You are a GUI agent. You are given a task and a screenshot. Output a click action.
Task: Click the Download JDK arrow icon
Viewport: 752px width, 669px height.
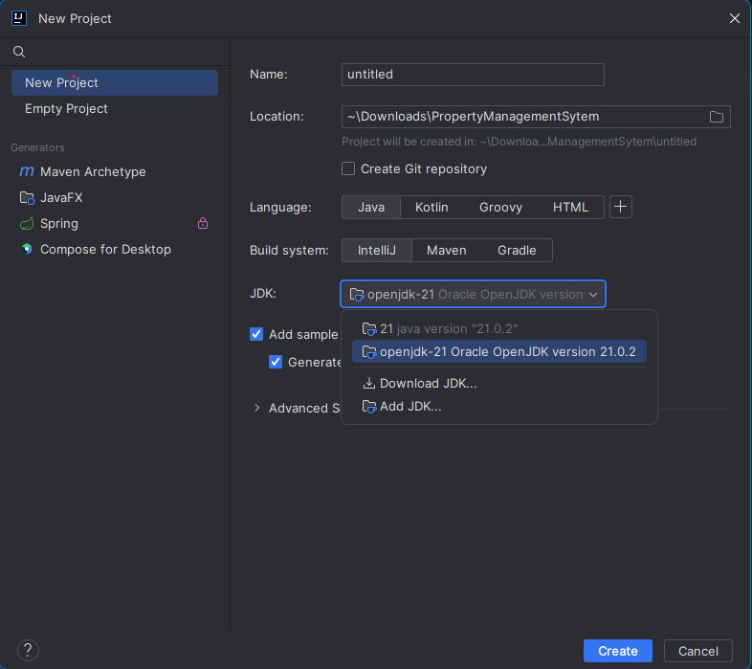368,383
